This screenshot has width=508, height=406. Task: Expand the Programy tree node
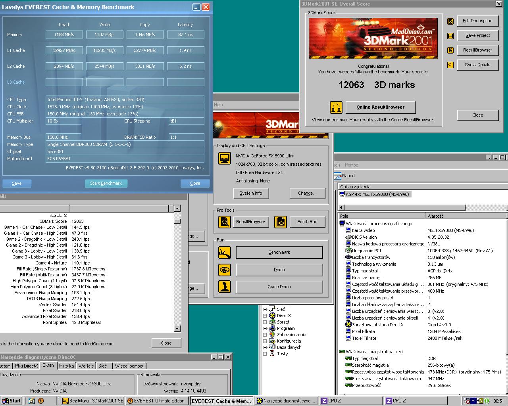tap(265, 328)
